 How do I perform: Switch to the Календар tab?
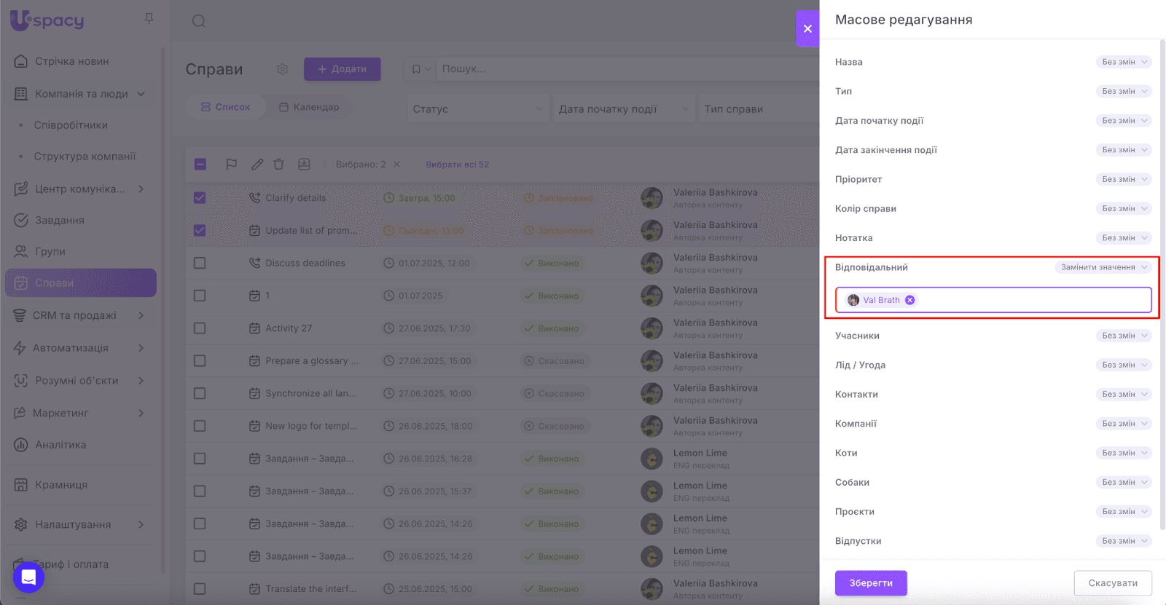[309, 107]
